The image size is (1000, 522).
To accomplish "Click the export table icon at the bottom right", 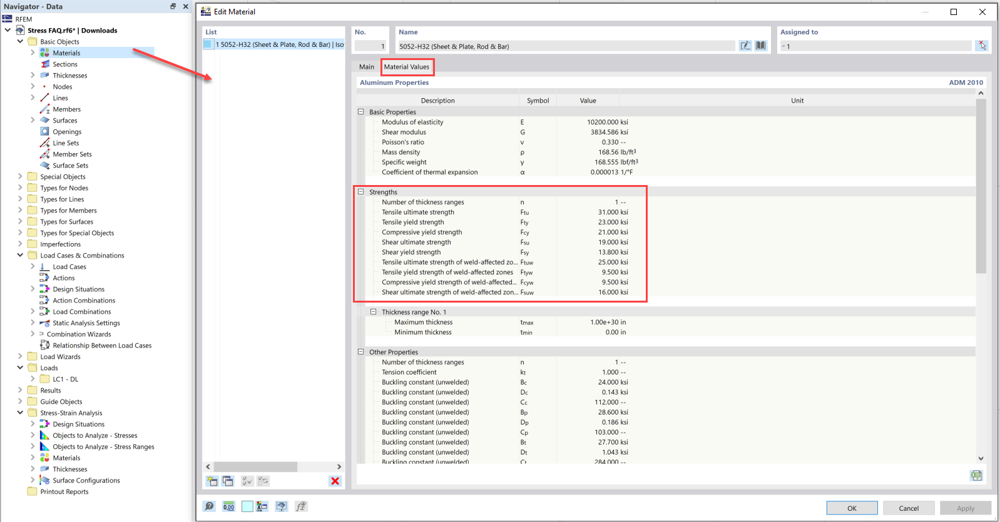I will [976, 476].
